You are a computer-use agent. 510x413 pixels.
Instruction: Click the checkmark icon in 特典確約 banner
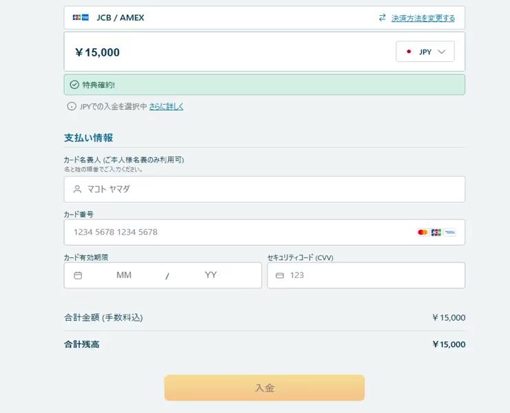pos(74,85)
